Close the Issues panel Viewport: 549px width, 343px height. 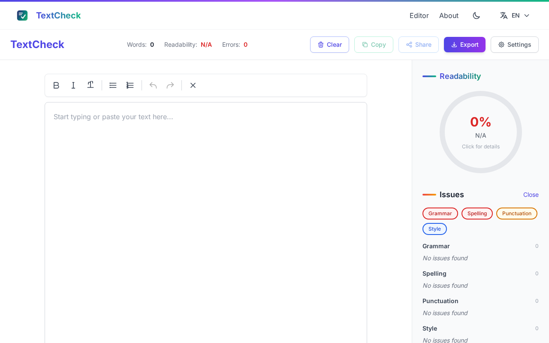coord(531,195)
